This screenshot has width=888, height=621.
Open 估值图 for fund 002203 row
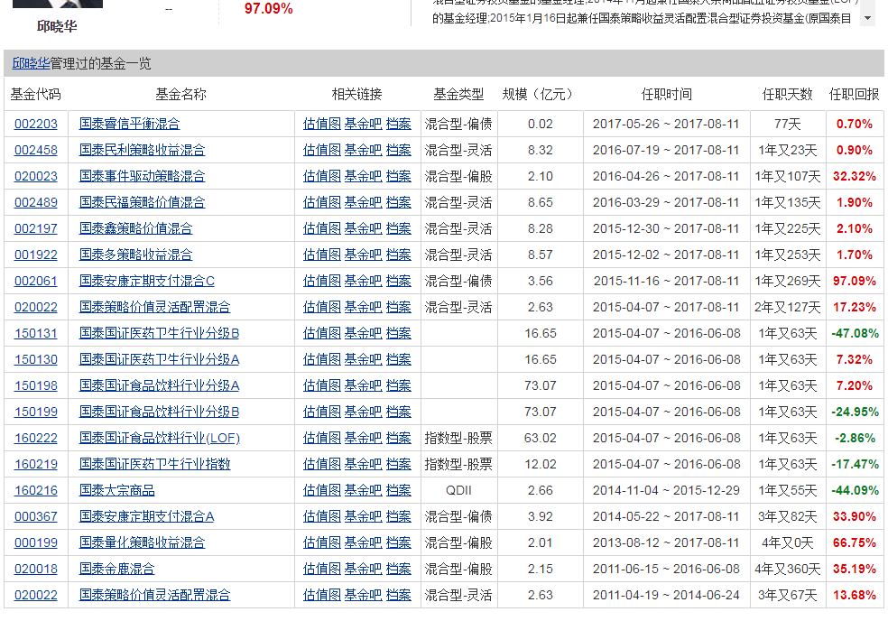pos(321,124)
